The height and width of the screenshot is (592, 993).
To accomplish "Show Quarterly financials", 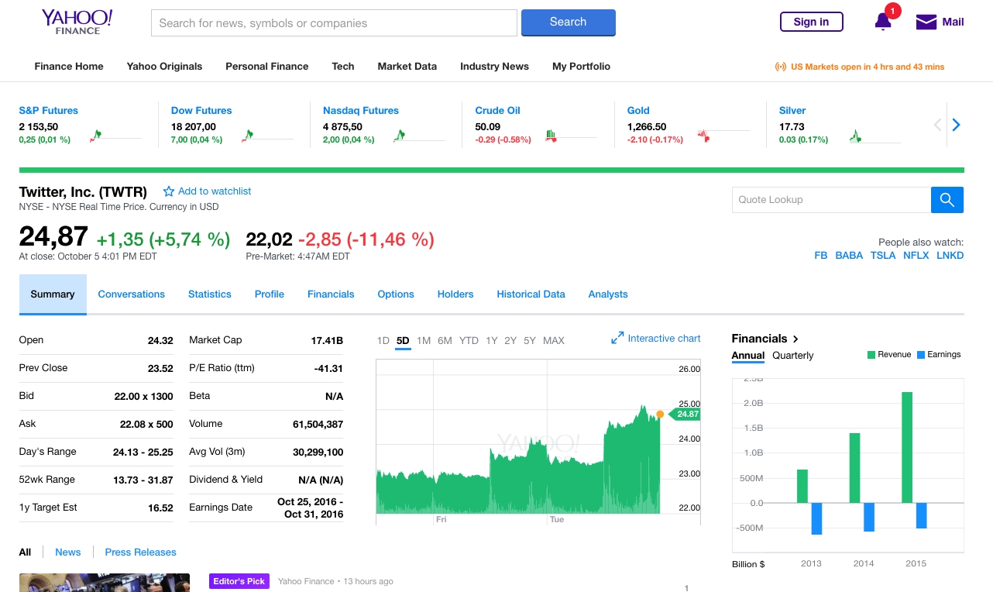I will (793, 356).
